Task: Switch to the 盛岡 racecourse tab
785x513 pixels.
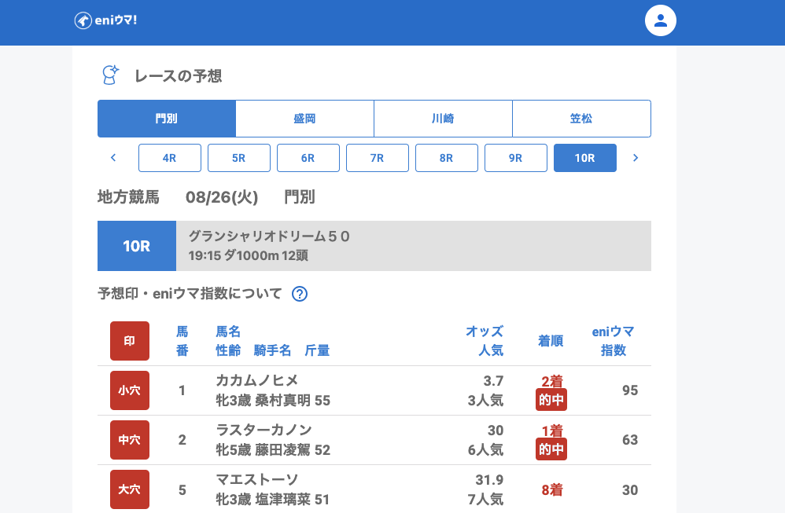Action: (304, 119)
